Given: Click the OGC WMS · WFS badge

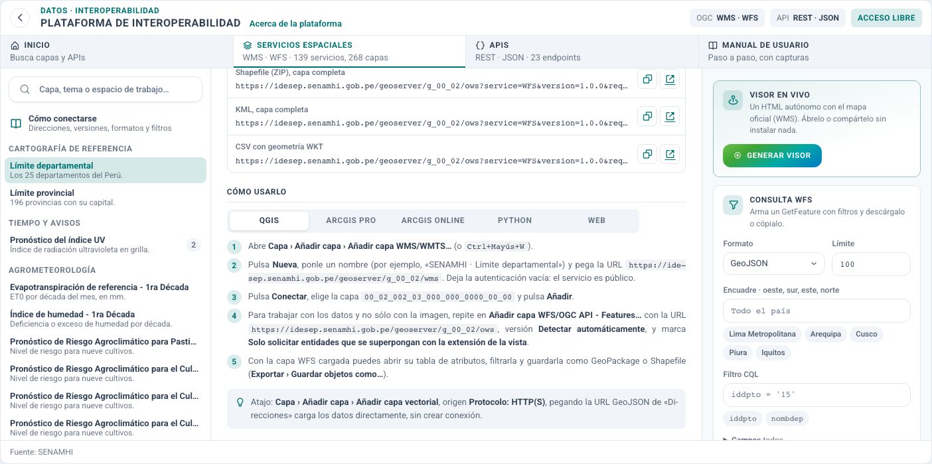Looking at the screenshot, I should (727, 18).
